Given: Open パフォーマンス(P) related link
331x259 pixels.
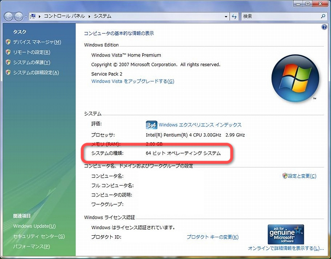Looking at the screenshot, I should coord(32,247).
